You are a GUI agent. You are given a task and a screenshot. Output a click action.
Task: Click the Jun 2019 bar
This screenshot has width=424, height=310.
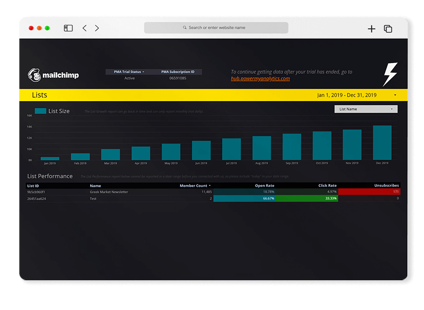tap(201, 151)
